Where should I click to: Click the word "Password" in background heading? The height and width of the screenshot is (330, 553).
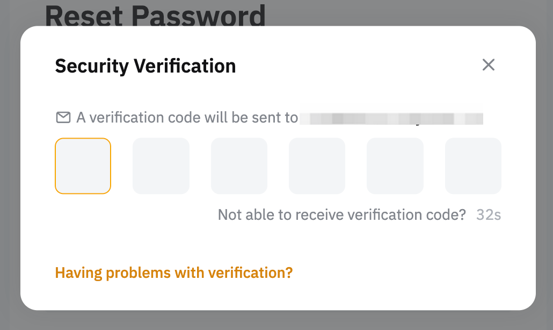[199, 15]
